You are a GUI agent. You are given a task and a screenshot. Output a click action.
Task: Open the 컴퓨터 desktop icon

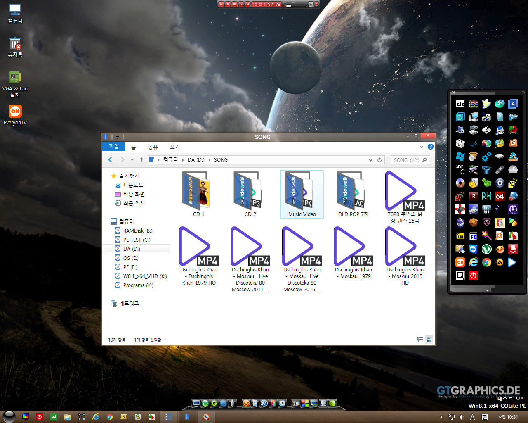tap(15, 13)
